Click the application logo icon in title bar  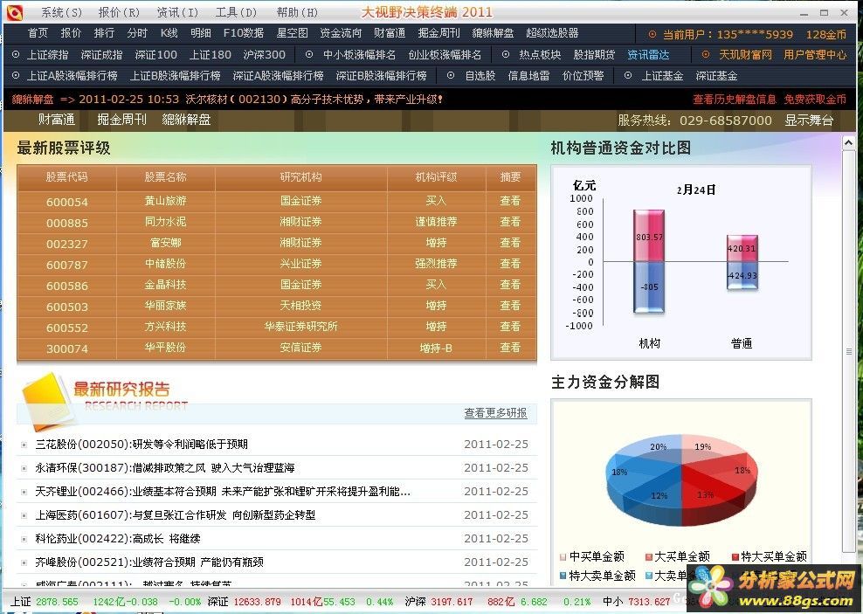click(x=14, y=12)
